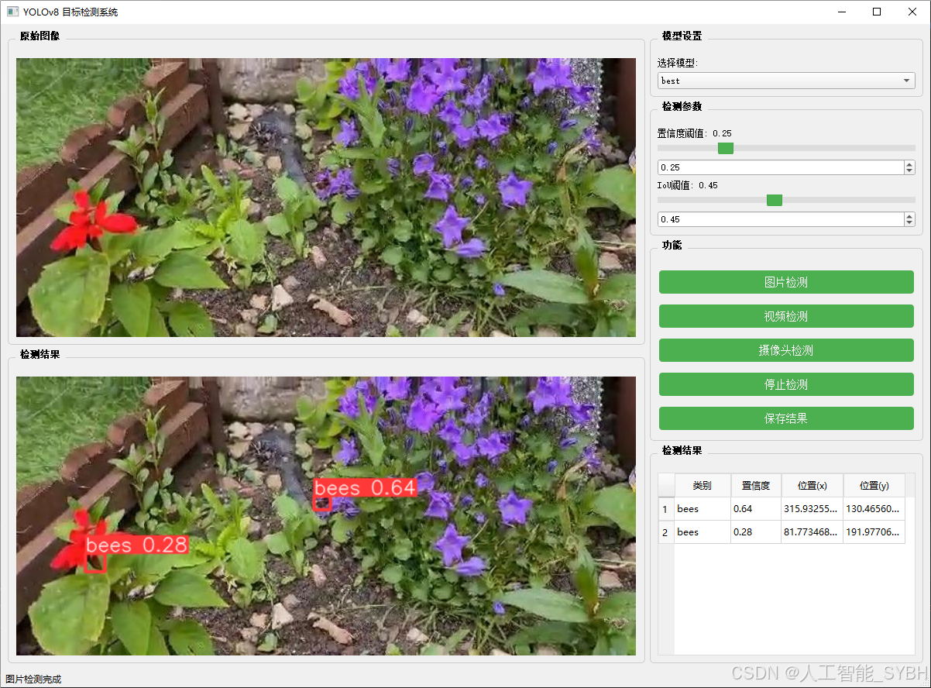Click the 图片检测完成 status bar text
This screenshot has height=688, width=931.
point(33,679)
